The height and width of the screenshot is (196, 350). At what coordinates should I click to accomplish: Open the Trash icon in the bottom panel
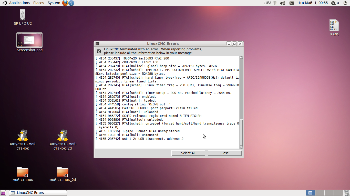click(x=347, y=193)
